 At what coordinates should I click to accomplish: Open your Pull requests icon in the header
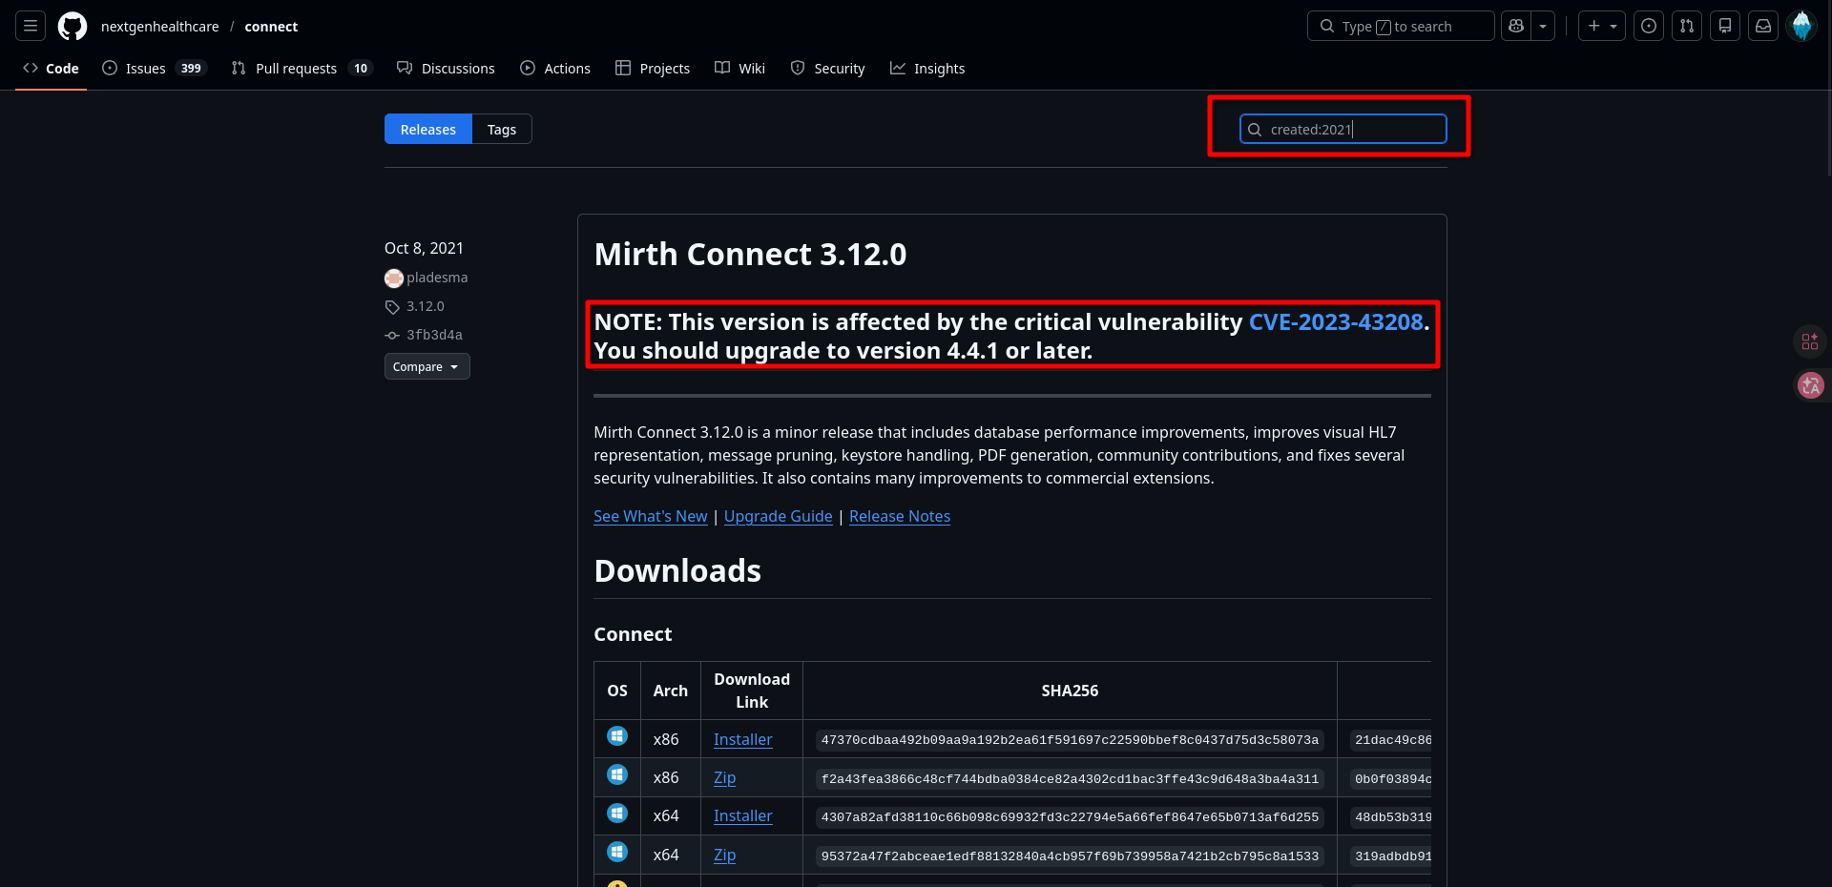point(1687,26)
